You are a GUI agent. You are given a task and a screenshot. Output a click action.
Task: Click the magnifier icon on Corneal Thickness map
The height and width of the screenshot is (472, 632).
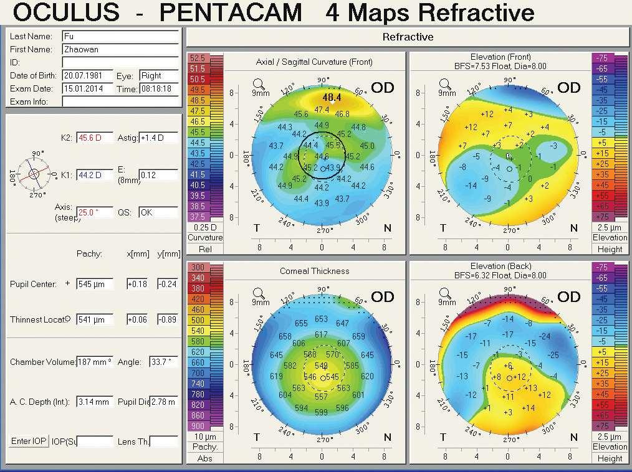tap(258, 293)
